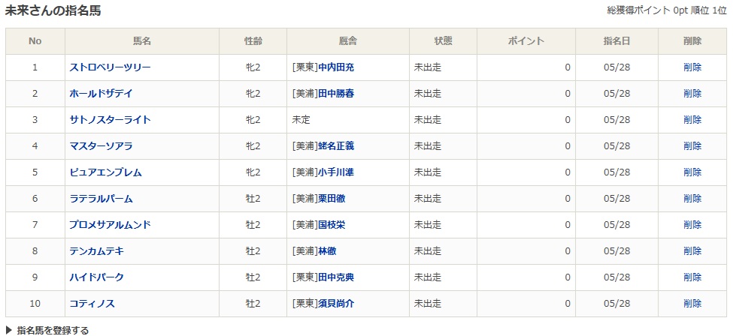This screenshot has height=336, width=733.
Task: Open horse ハイドパーク
Action: point(97,277)
